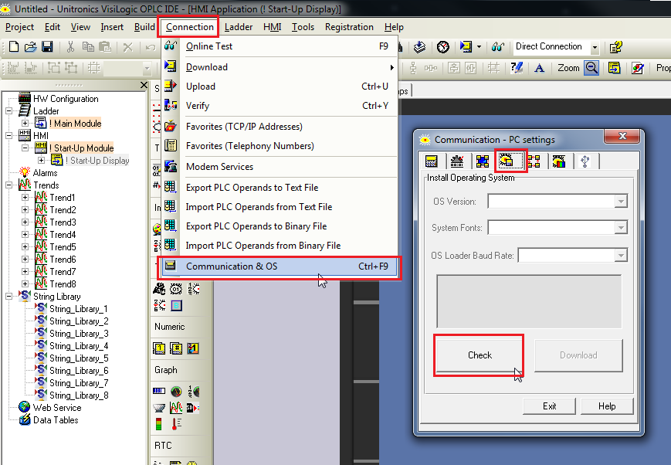Image resolution: width=671 pixels, height=465 pixels.
Task: Select the Start-Up Module tree item
Action: click(x=81, y=148)
